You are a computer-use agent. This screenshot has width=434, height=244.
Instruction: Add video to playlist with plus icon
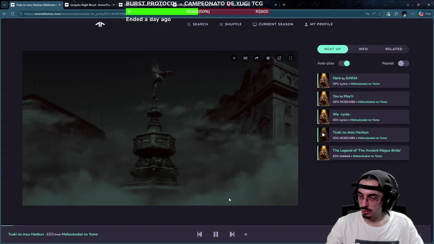click(234, 58)
